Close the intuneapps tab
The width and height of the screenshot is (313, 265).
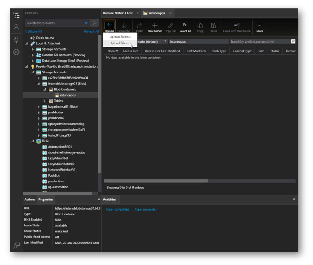[x=170, y=13]
